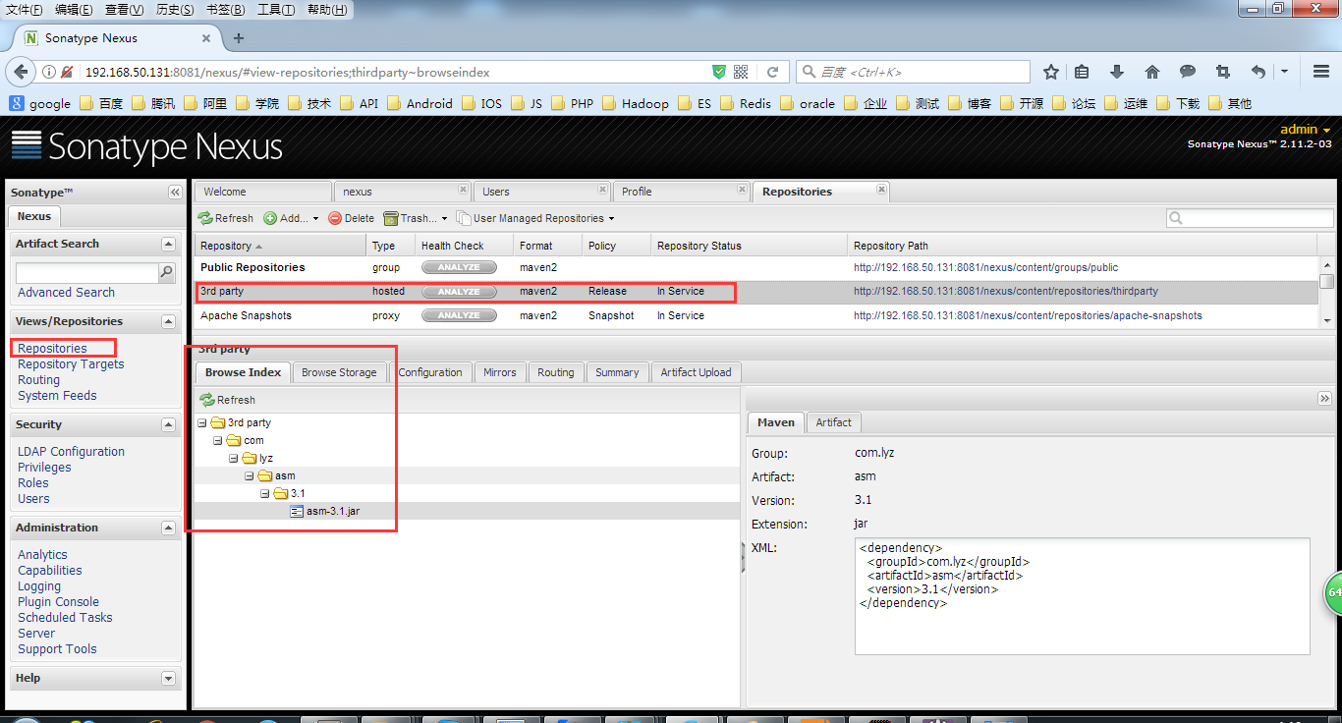Viewport: 1342px width, 723px height.
Task: Collapse the 3.1 version folder node
Action: (265, 494)
